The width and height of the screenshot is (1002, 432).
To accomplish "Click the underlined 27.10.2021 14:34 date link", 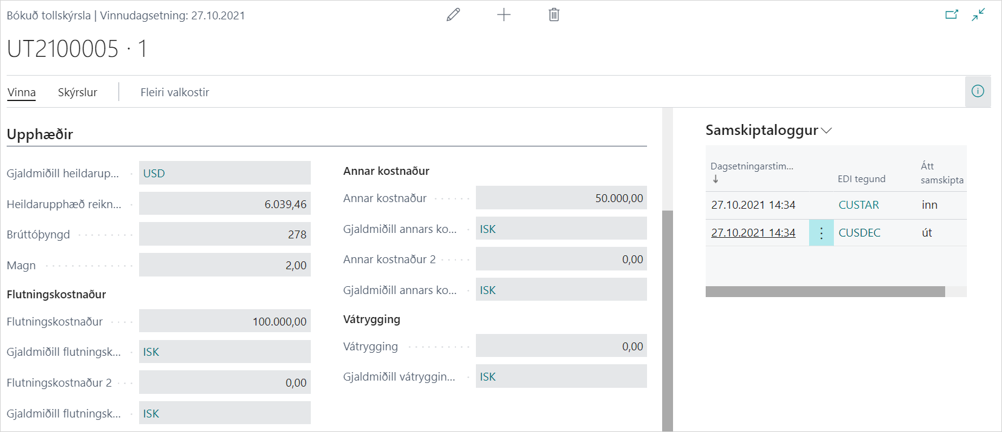I will [753, 233].
